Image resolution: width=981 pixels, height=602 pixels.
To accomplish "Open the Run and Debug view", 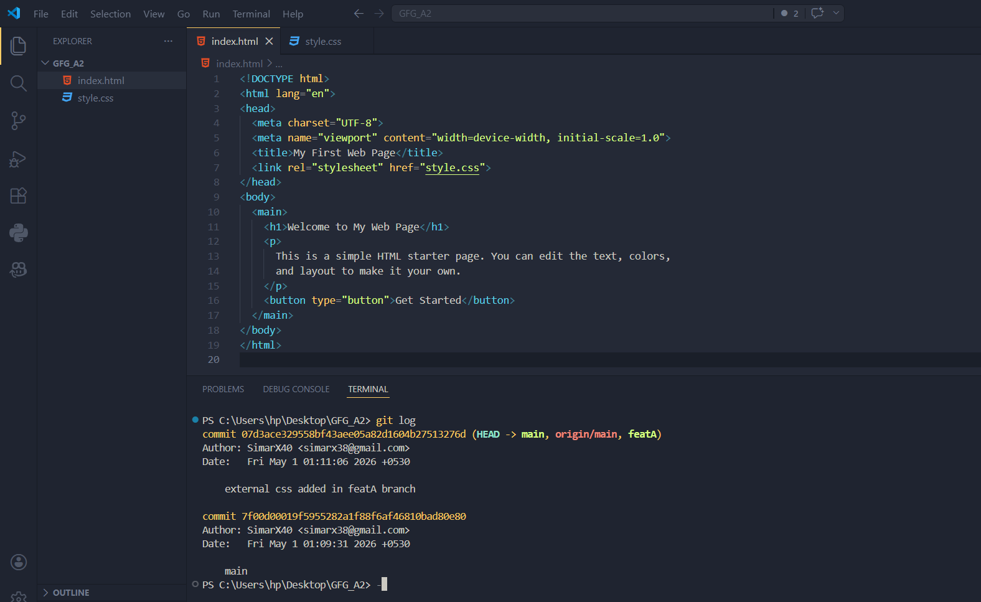I will (19, 159).
